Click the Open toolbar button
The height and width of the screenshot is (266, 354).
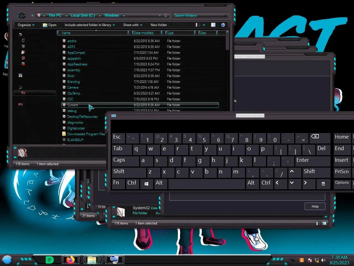tap(50, 25)
